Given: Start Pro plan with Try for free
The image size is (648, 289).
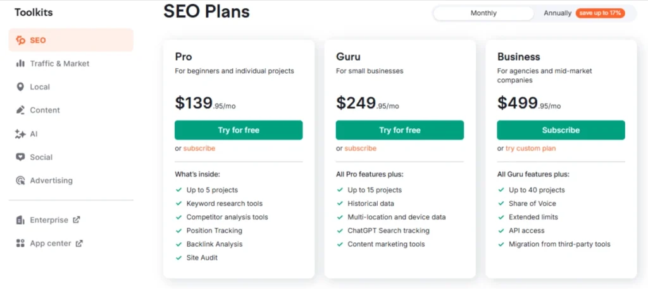Looking at the screenshot, I should coord(239,130).
